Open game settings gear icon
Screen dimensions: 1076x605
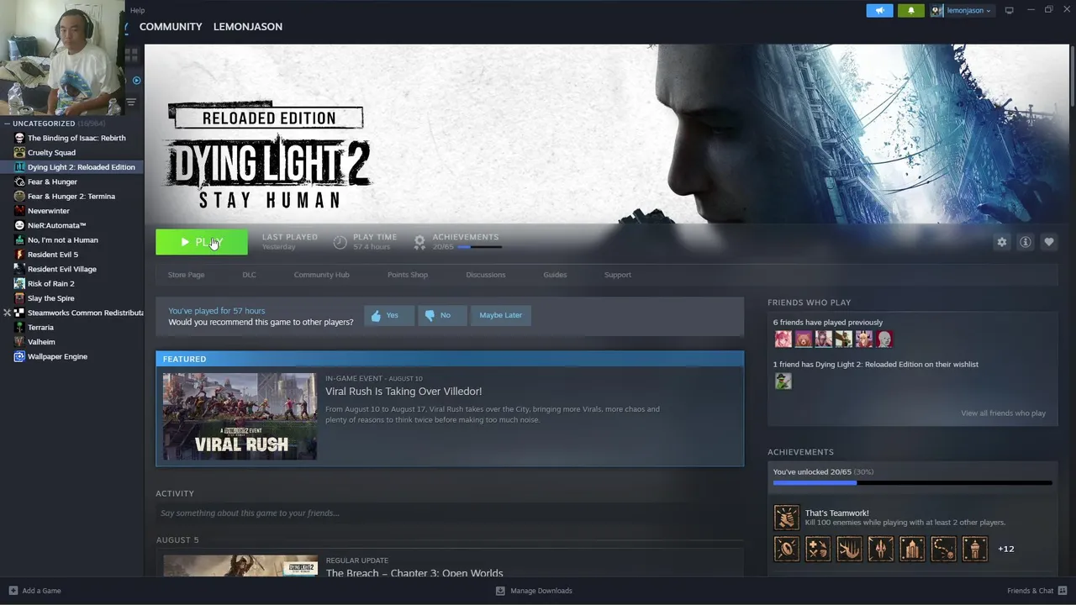point(1001,242)
